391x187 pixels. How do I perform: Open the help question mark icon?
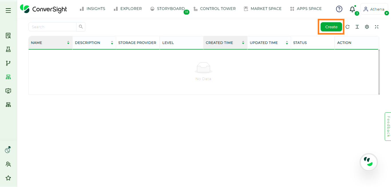(x=339, y=9)
